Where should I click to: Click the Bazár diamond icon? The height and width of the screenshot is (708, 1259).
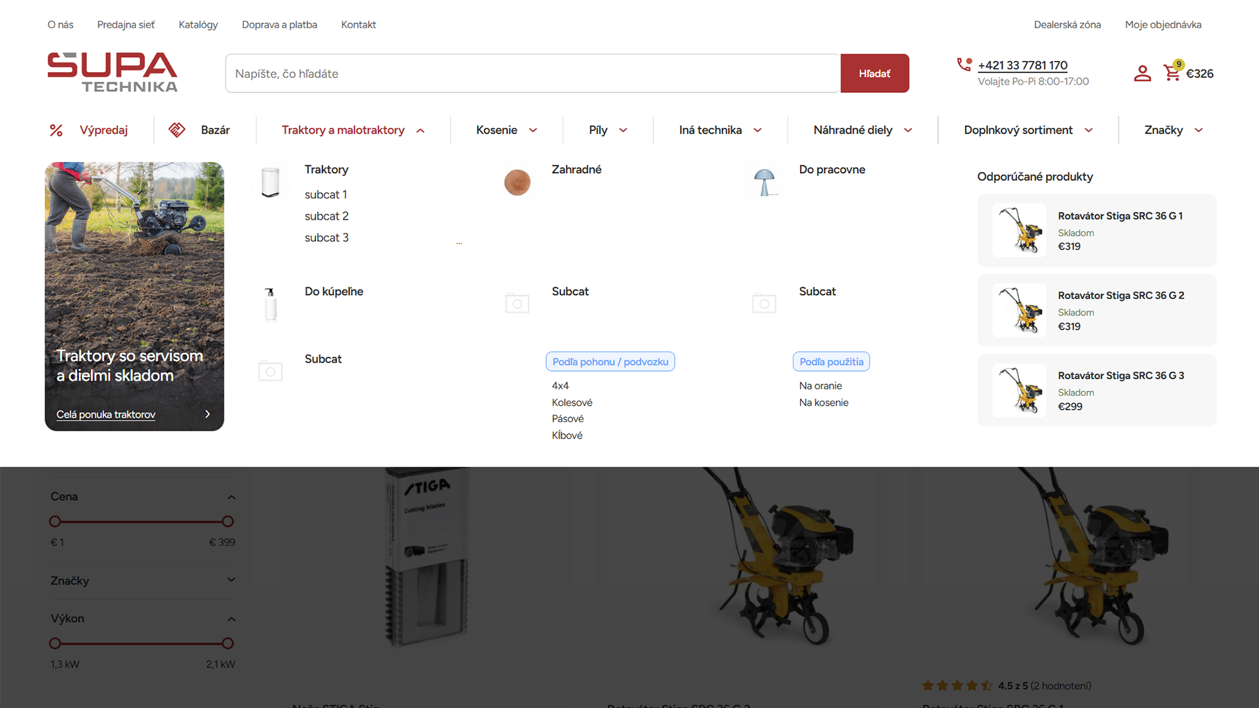177,130
